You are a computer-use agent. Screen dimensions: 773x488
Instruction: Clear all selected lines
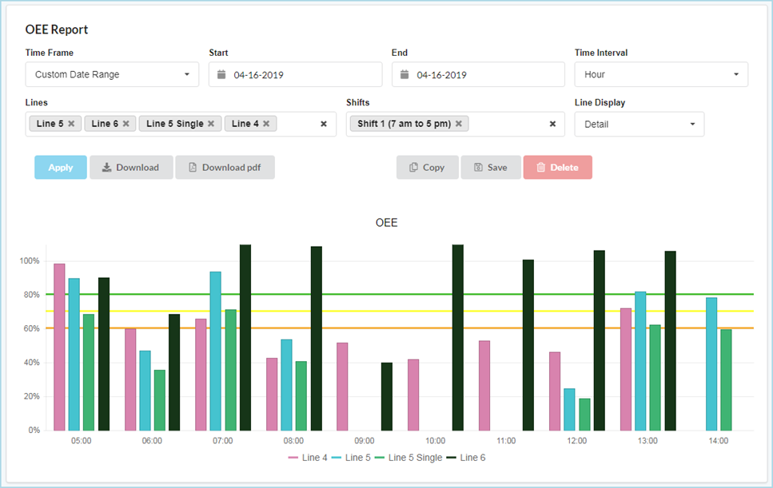324,124
